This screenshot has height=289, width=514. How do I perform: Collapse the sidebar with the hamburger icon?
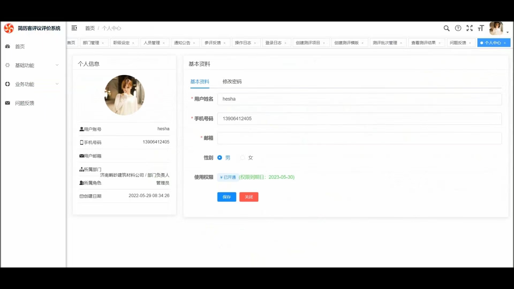tap(74, 28)
